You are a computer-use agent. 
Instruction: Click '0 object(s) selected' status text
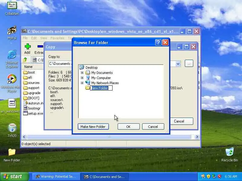click(36, 144)
